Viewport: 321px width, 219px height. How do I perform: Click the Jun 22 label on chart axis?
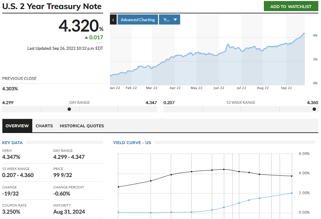pyautogui.click(x=219, y=88)
